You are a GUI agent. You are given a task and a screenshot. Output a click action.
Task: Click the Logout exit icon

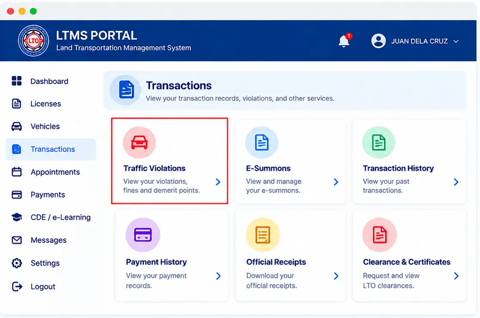[x=17, y=287]
